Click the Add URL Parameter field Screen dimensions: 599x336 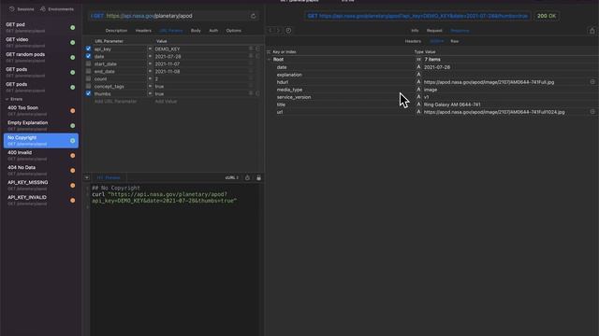point(115,102)
